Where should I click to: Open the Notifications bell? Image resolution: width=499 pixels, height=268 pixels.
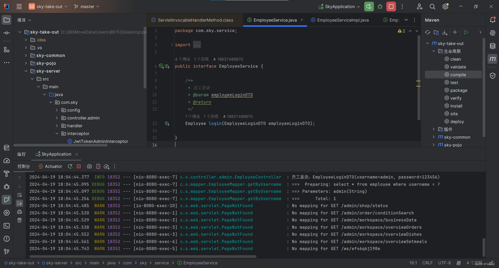point(493,20)
